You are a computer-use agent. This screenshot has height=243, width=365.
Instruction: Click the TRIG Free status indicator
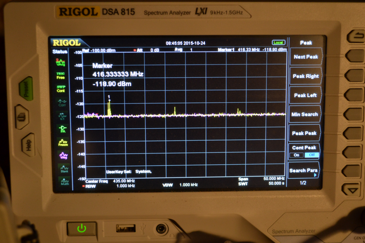click(x=61, y=76)
